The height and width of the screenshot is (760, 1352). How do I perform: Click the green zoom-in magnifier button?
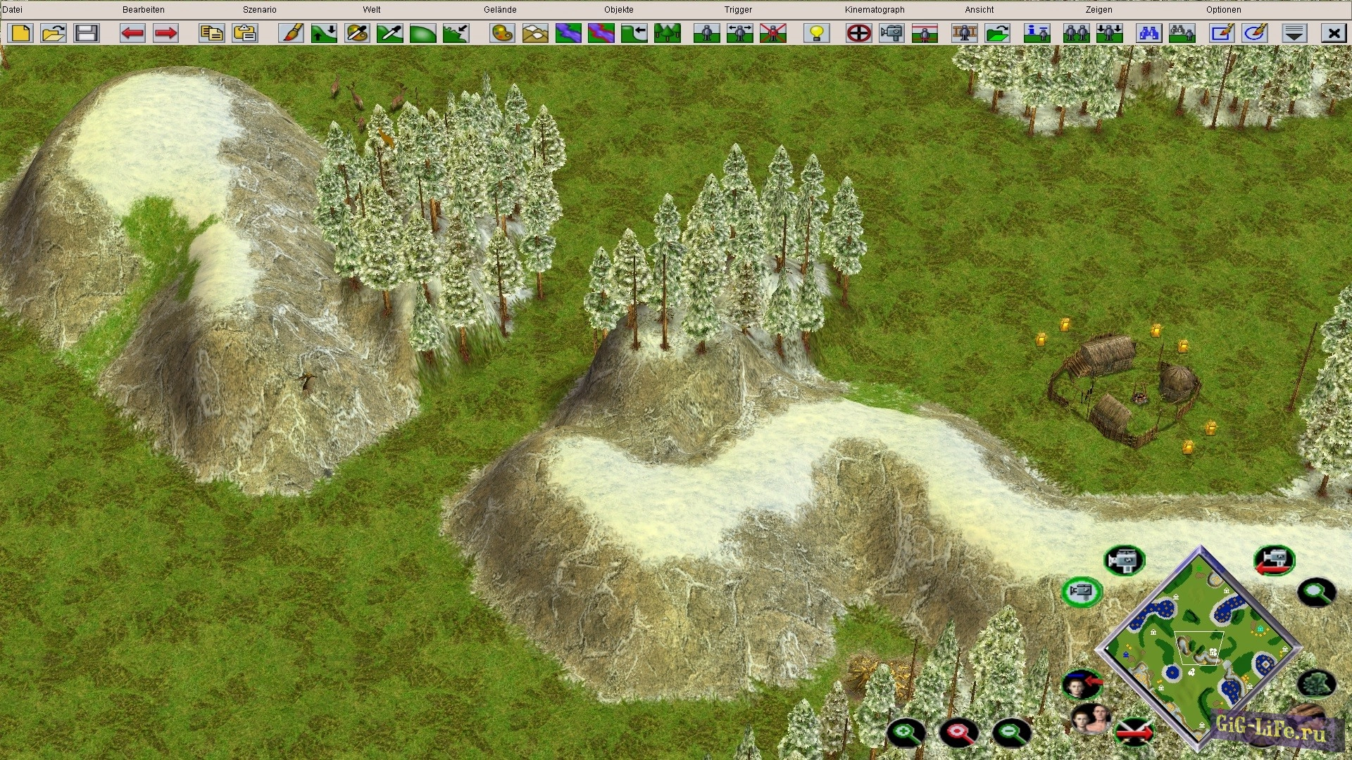[x=906, y=733]
